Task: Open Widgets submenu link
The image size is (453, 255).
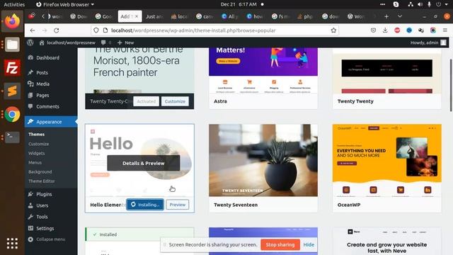Action: tap(36, 153)
